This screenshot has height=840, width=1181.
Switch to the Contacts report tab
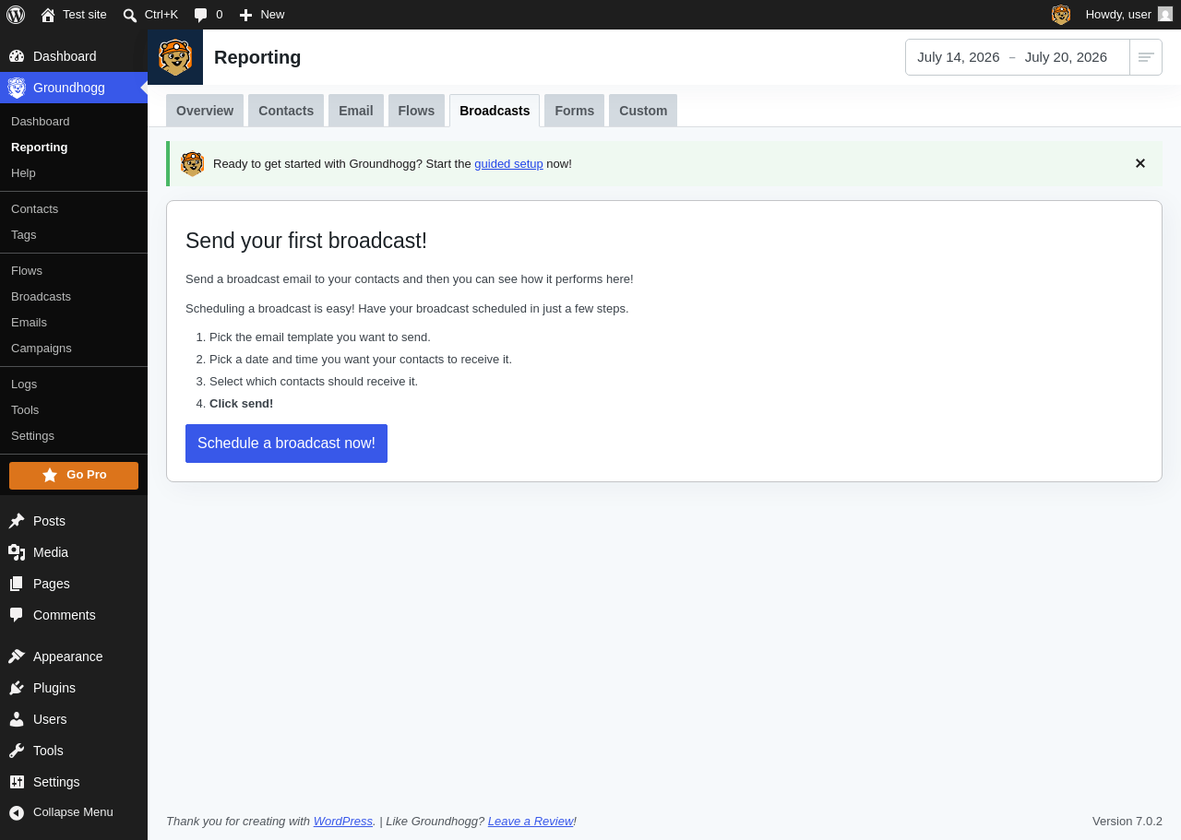tap(286, 111)
